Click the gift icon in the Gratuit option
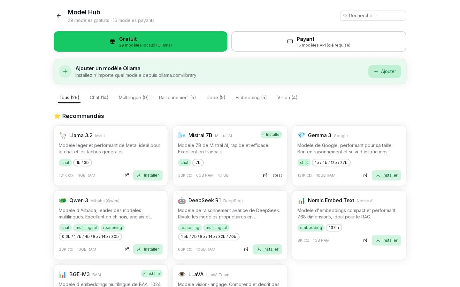 point(112,41)
